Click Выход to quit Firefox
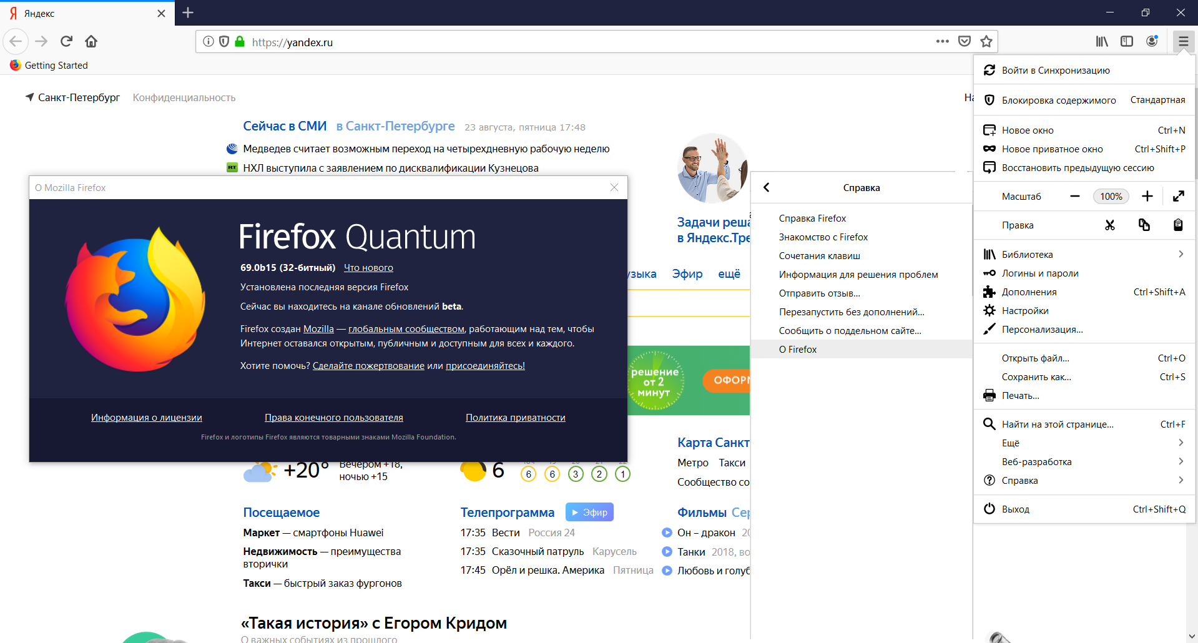Viewport: 1198px width, 643px height. click(1084, 509)
